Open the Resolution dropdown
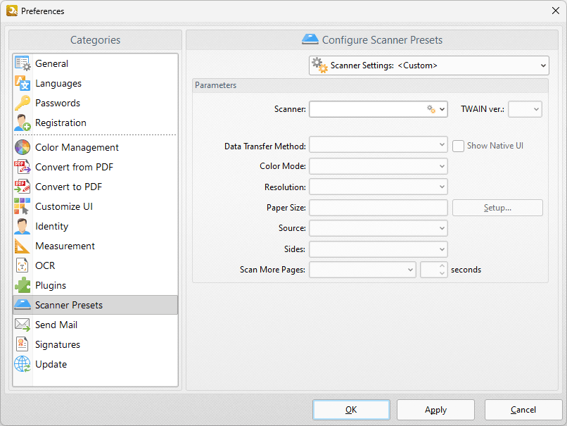This screenshot has height=426, width=567. tap(378, 187)
